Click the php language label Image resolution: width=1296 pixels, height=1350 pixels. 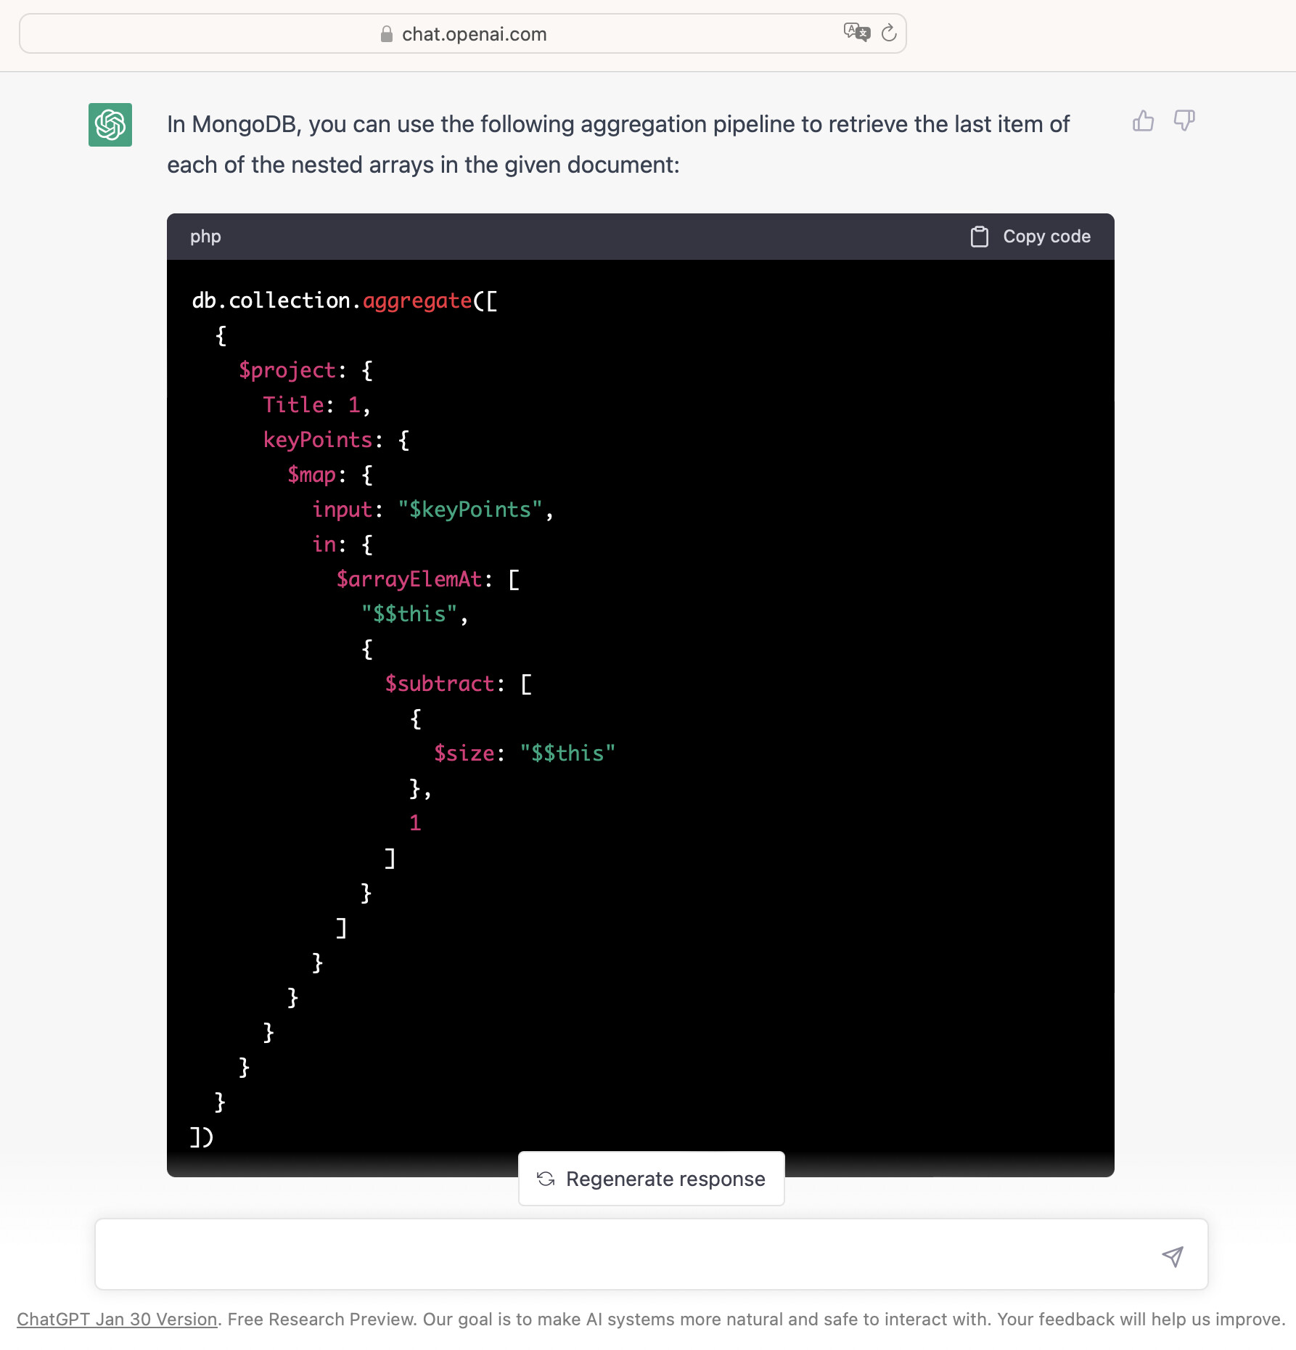click(205, 237)
